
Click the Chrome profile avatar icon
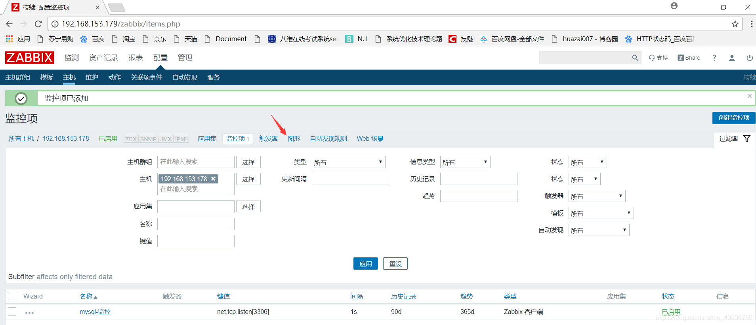[x=674, y=6]
